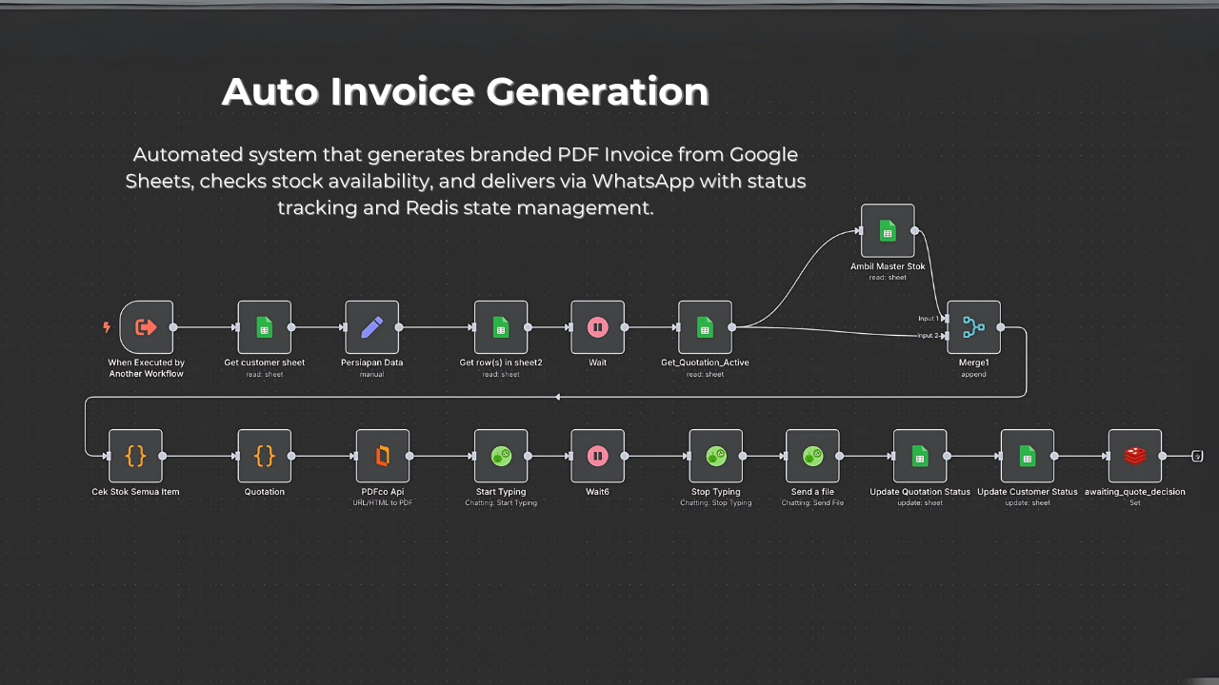Click the 'append' subtitle under Merge1
The height and width of the screenshot is (685, 1219).
pos(973,374)
